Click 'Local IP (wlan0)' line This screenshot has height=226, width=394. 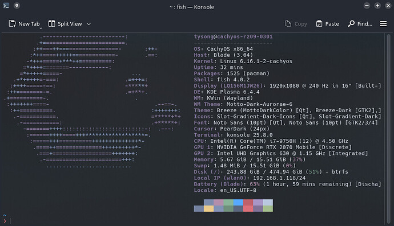(x=250, y=178)
